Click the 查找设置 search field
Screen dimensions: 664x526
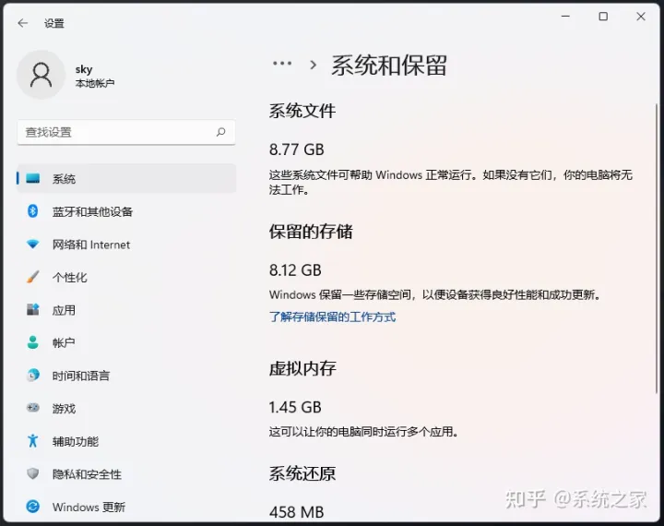coord(126,132)
